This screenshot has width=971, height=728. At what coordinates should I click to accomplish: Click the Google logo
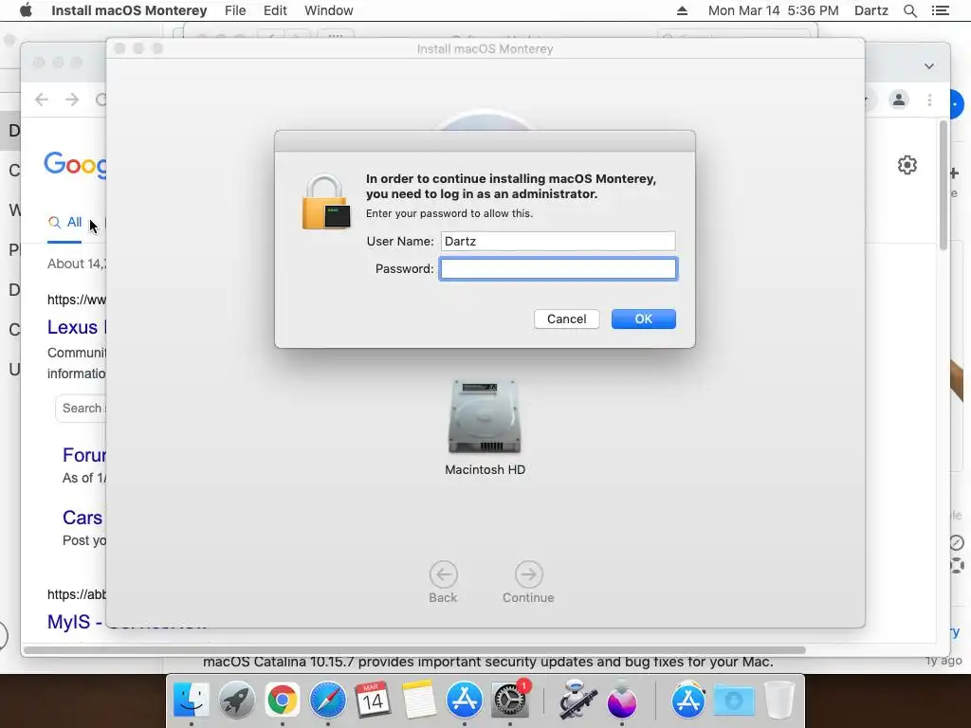pos(75,165)
